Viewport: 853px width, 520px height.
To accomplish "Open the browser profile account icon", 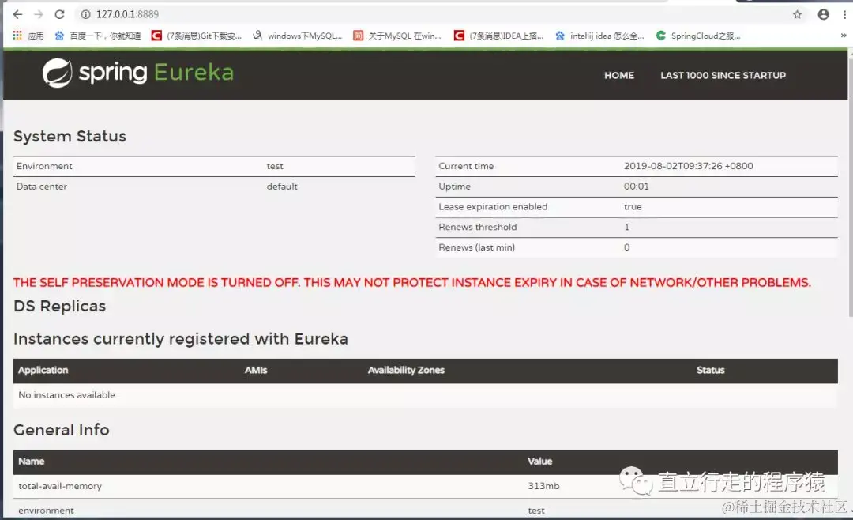I will click(823, 15).
